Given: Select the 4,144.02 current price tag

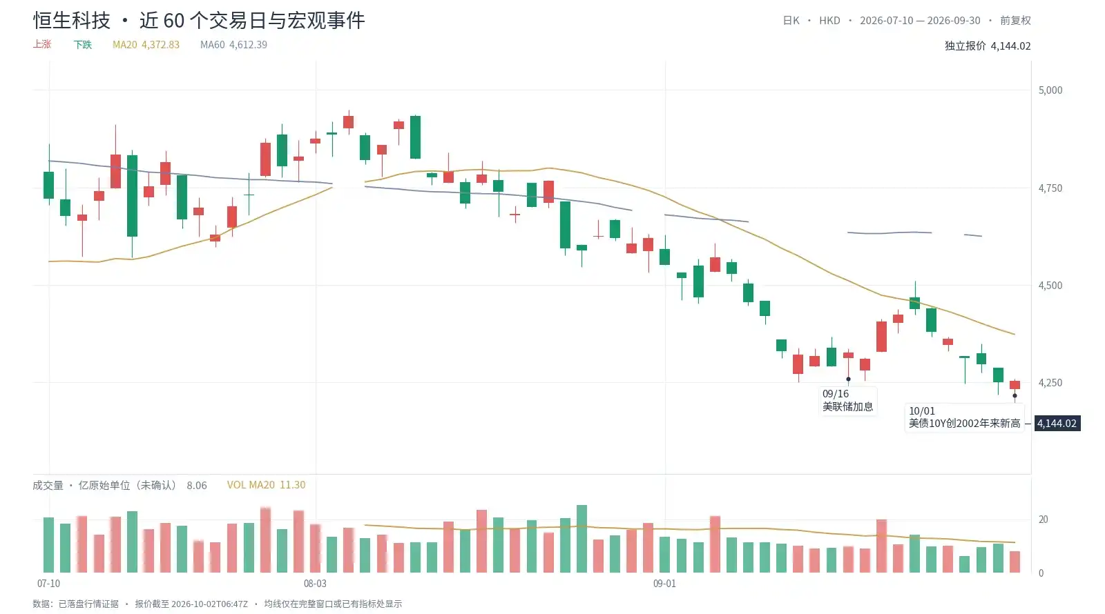Looking at the screenshot, I should click(x=1057, y=424).
